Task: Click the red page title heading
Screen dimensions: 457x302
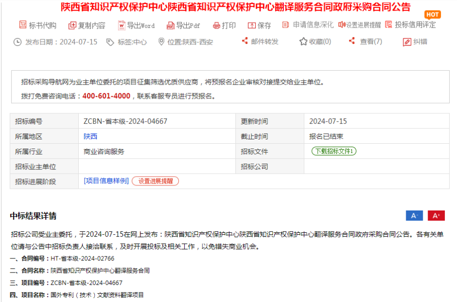Action: [x=236, y=7]
